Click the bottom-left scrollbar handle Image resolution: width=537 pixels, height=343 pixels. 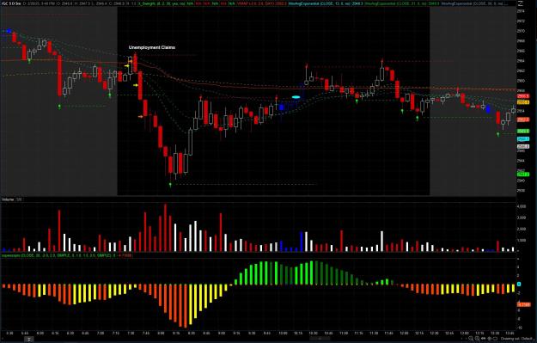coord(29,340)
